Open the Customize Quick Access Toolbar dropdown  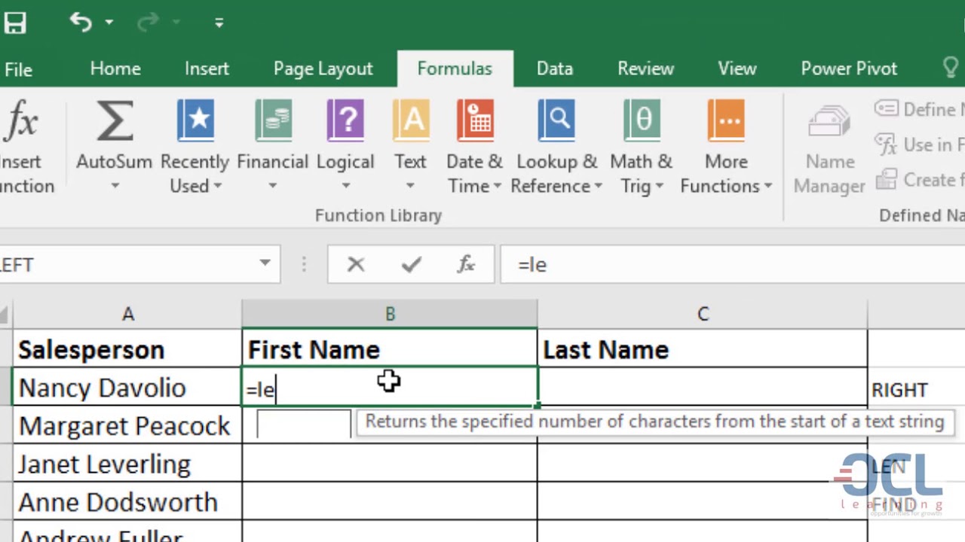[219, 23]
